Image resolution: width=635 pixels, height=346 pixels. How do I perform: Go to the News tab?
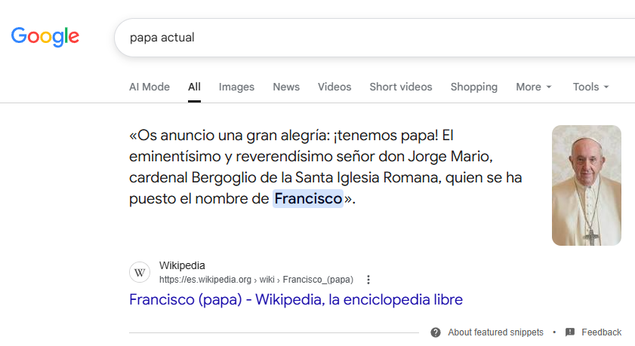click(286, 87)
